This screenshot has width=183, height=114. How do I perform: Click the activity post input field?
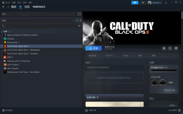tap(115, 68)
